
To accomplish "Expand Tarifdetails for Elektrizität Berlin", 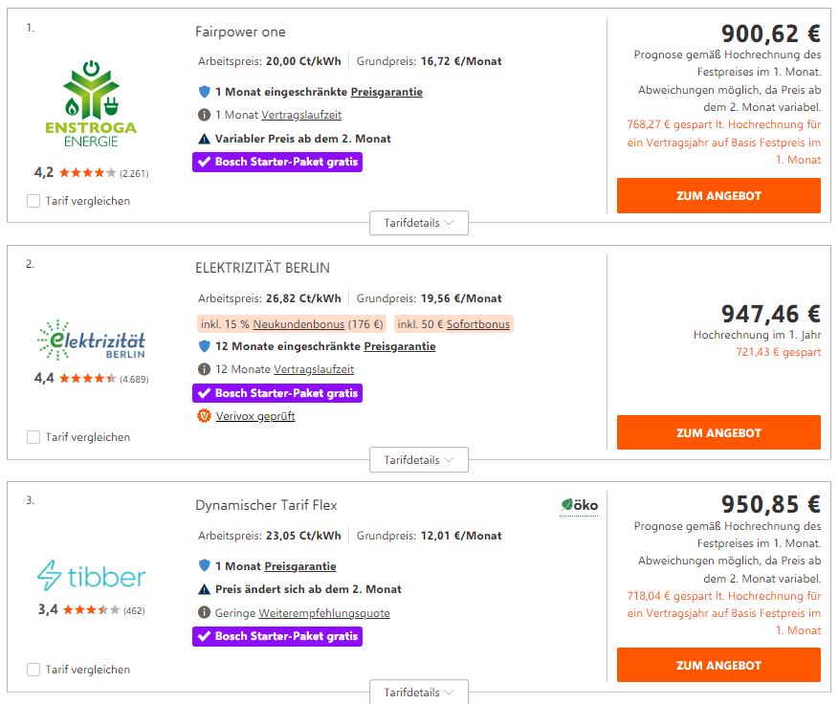I will click(419, 460).
